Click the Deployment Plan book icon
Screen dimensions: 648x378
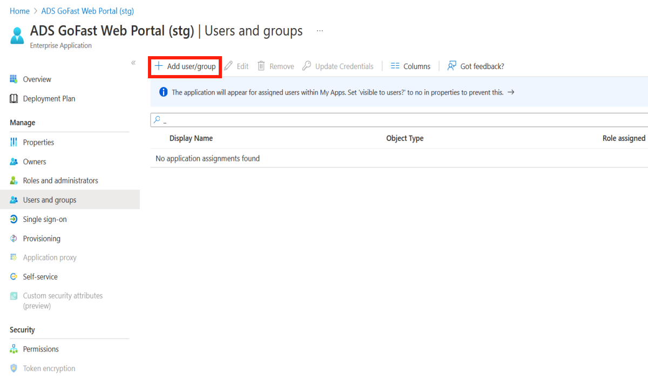pyautogui.click(x=14, y=99)
